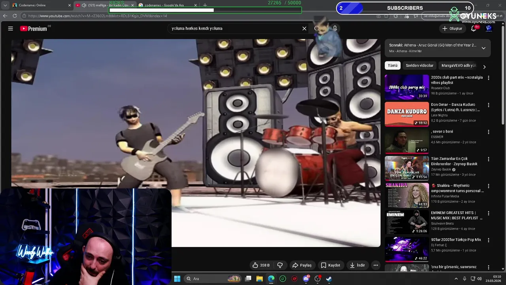
Task: Open 'Tüm Zamanlar En Çok Dinlenenler' title link
Action: 454,161
